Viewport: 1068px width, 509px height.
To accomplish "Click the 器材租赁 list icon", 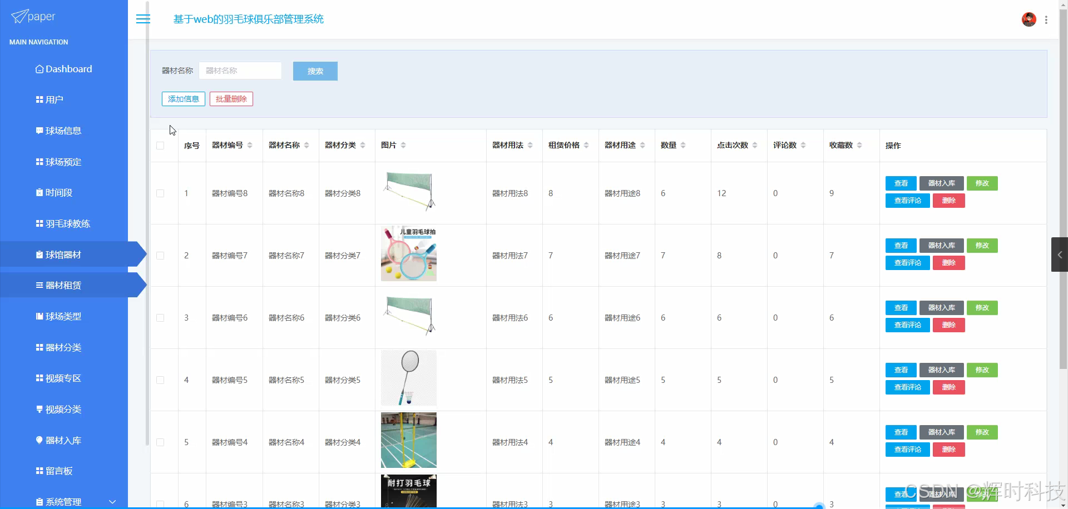I will 39,285.
